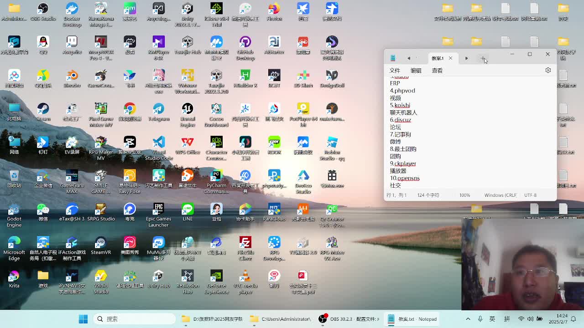Screen dimensions: 584x328
Task: Click the UTF-8 encoding indicator
Action: click(530, 195)
